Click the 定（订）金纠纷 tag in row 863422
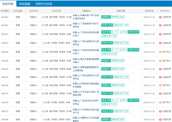Screen dimensions: 172x122 pos(119,50)
